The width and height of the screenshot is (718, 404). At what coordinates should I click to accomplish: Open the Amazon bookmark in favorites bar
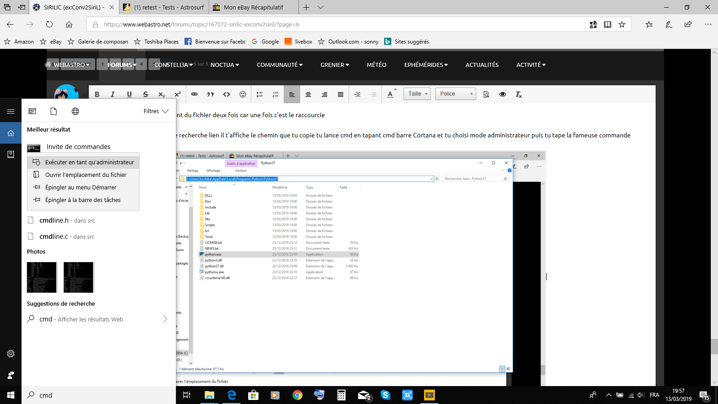click(x=19, y=41)
